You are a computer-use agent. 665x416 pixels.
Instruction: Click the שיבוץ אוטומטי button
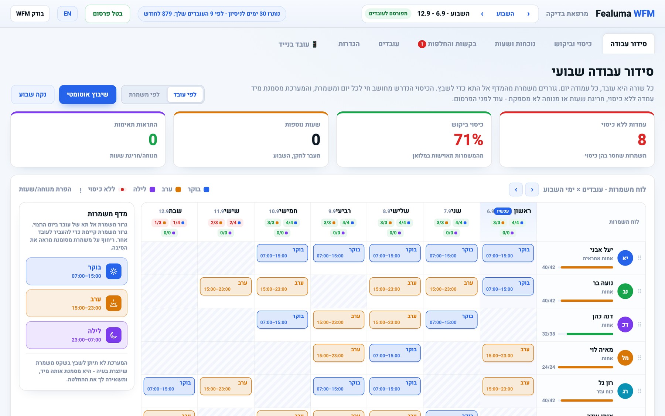pos(88,95)
